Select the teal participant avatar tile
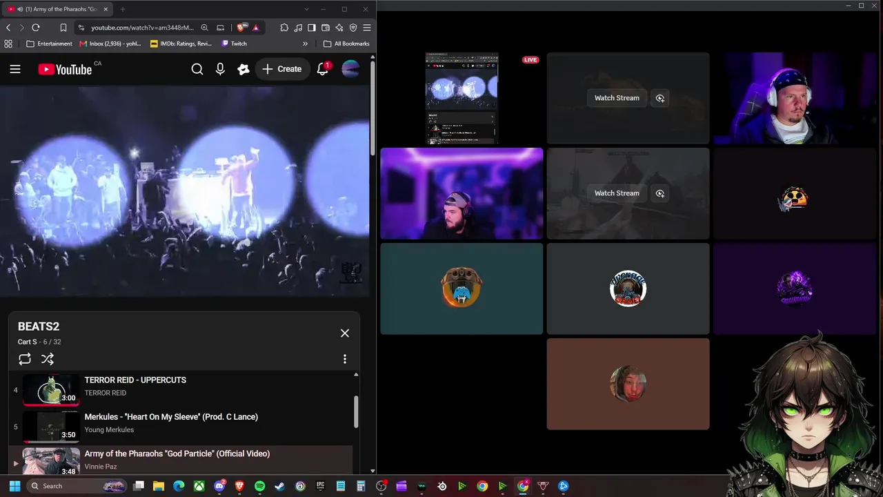Viewport: 883px width, 497px height. point(462,289)
